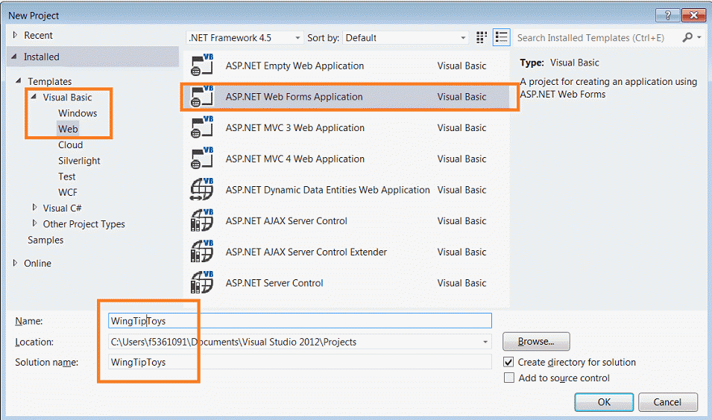Select ASP.NET AJAX Server Control text
712x420 pixels.
click(x=286, y=221)
